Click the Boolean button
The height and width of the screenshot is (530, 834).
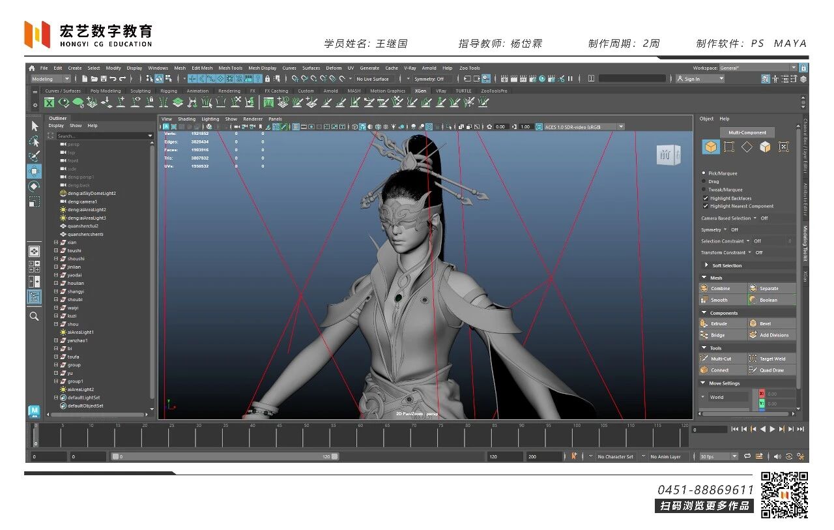pyautogui.click(x=771, y=300)
